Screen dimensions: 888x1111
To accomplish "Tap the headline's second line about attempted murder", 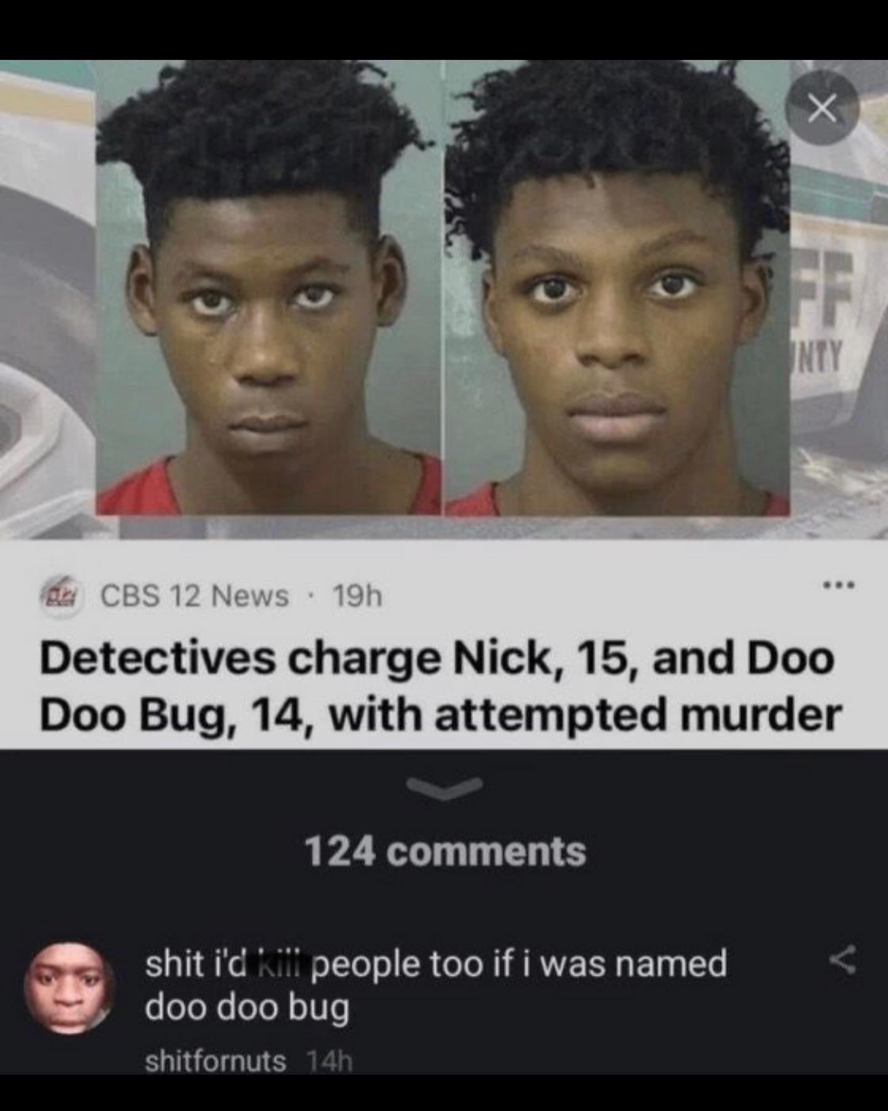I will [441, 715].
